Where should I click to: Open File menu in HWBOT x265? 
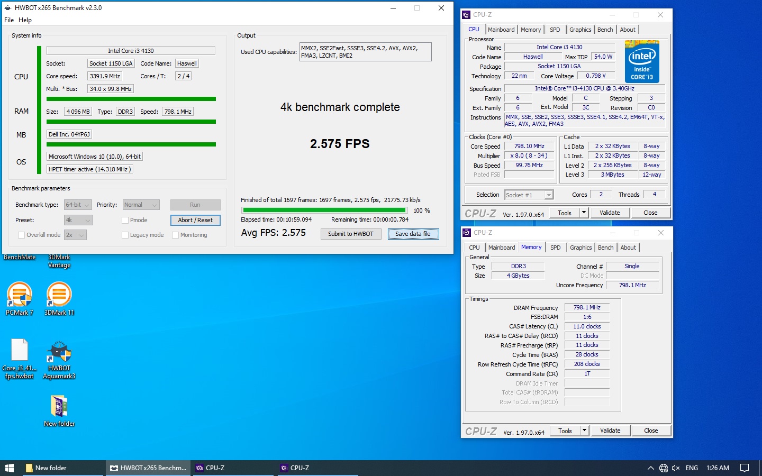(9, 20)
